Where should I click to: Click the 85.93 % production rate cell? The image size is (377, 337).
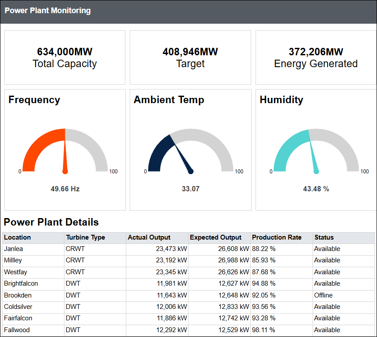tap(281, 261)
